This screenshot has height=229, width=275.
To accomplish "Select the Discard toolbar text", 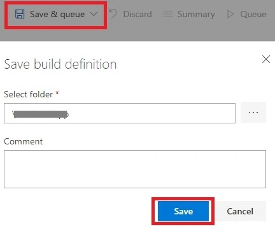I will pos(137,14).
